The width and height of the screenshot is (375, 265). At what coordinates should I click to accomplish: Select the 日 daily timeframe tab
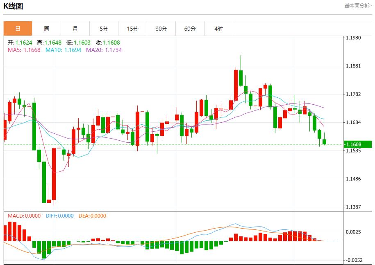click(18, 28)
